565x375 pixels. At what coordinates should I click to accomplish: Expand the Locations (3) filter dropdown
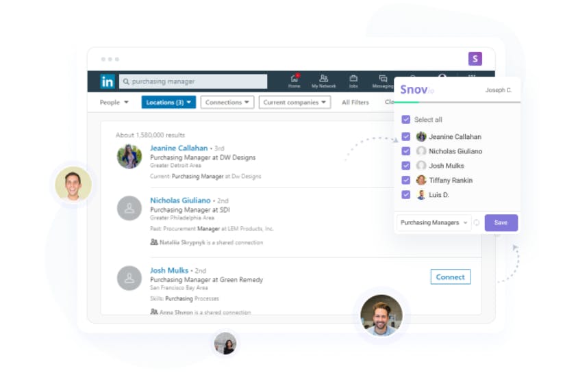tap(168, 102)
